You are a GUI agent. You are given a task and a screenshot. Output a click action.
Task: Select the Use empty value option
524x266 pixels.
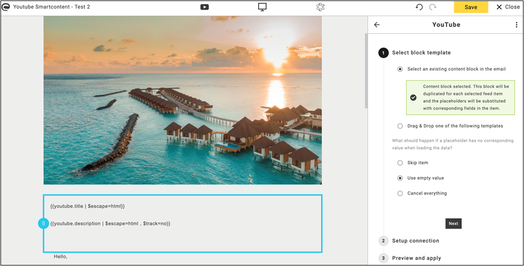click(x=400, y=178)
